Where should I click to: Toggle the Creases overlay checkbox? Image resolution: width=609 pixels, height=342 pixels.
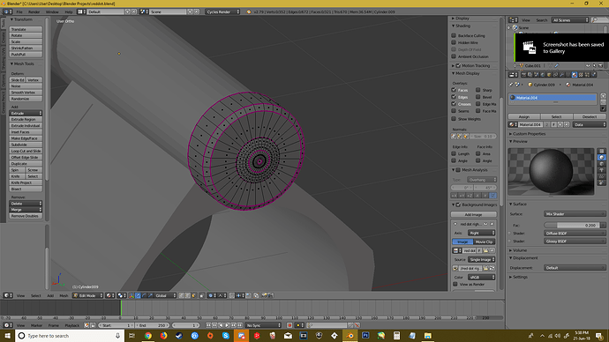(454, 104)
